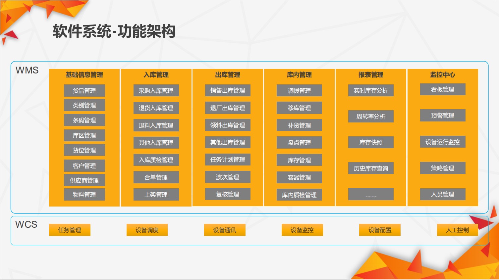Click the WMS label

[27, 70]
